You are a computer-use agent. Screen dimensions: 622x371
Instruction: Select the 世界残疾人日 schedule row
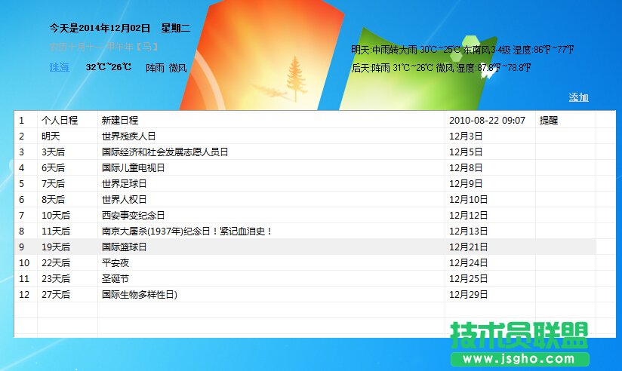128,136
